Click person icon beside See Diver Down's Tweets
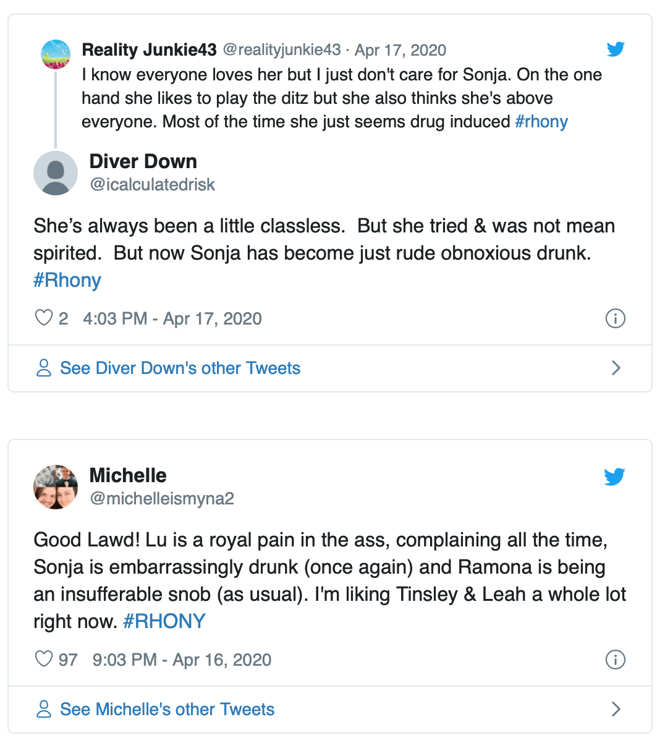Image resolution: width=665 pixels, height=743 pixels. [x=44, y=368]
